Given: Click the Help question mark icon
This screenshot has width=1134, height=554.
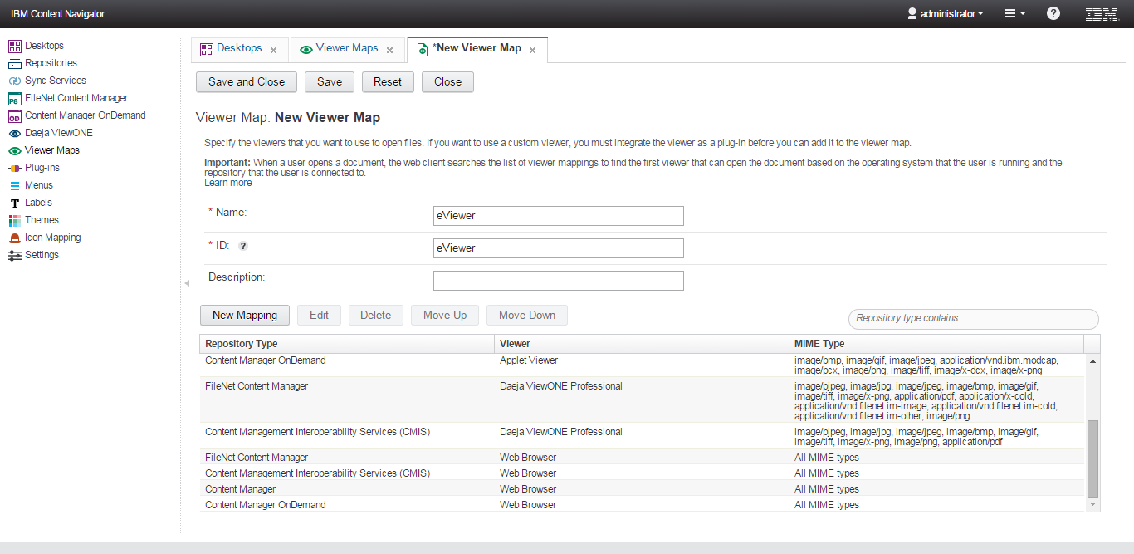Looking at the screenshot, I should 1053,13.
